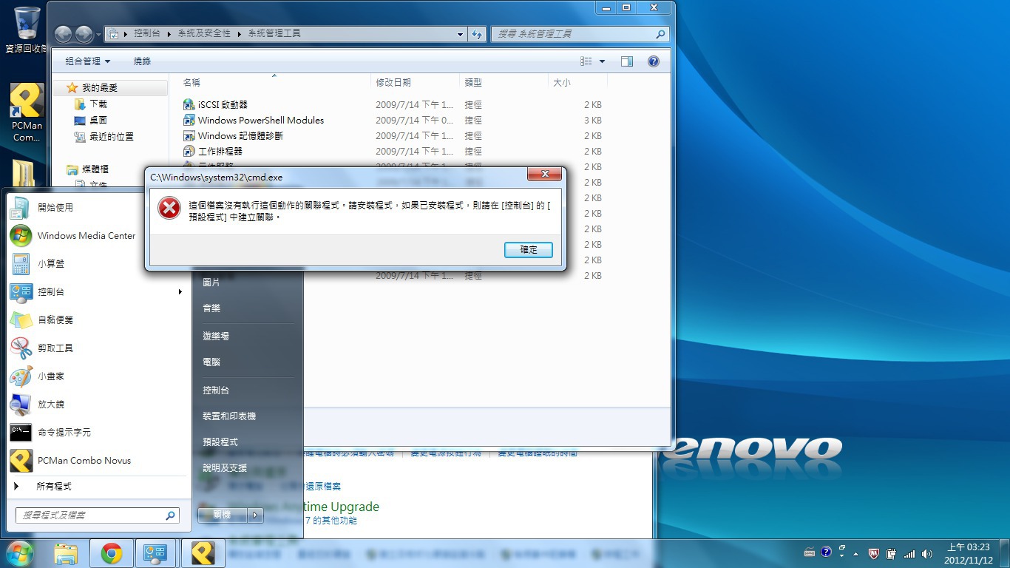
Task: Open 下載 in the navigation pane
Action: (98, 104)
